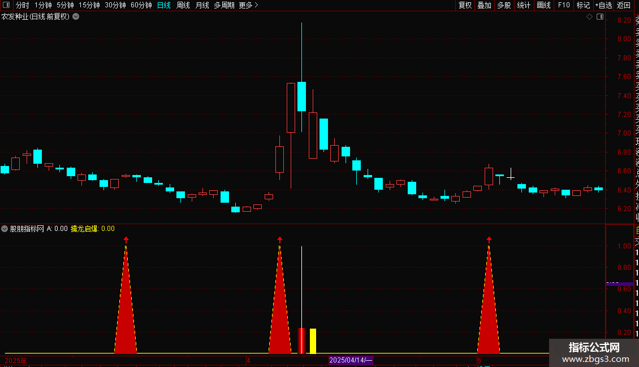This screenshot has height=367, width=639.
Task: Click the first red arrow signal marker
Action: 126,239
